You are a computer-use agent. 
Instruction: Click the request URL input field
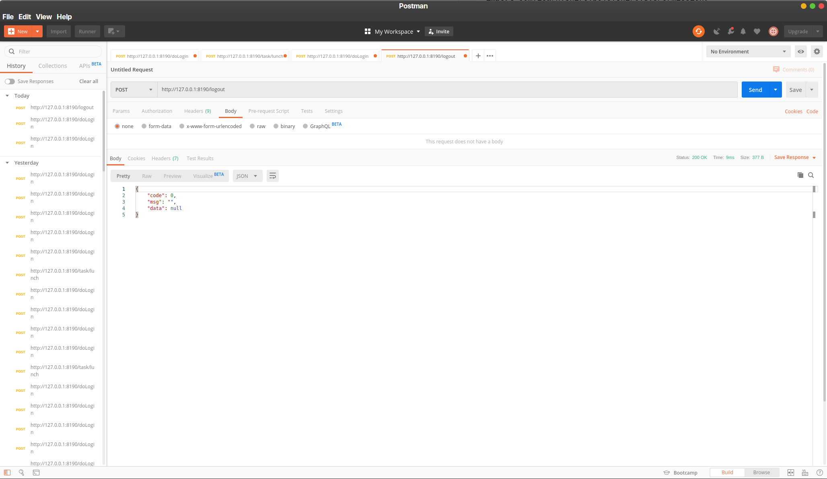pyautogui.click(x=446, y=90)
